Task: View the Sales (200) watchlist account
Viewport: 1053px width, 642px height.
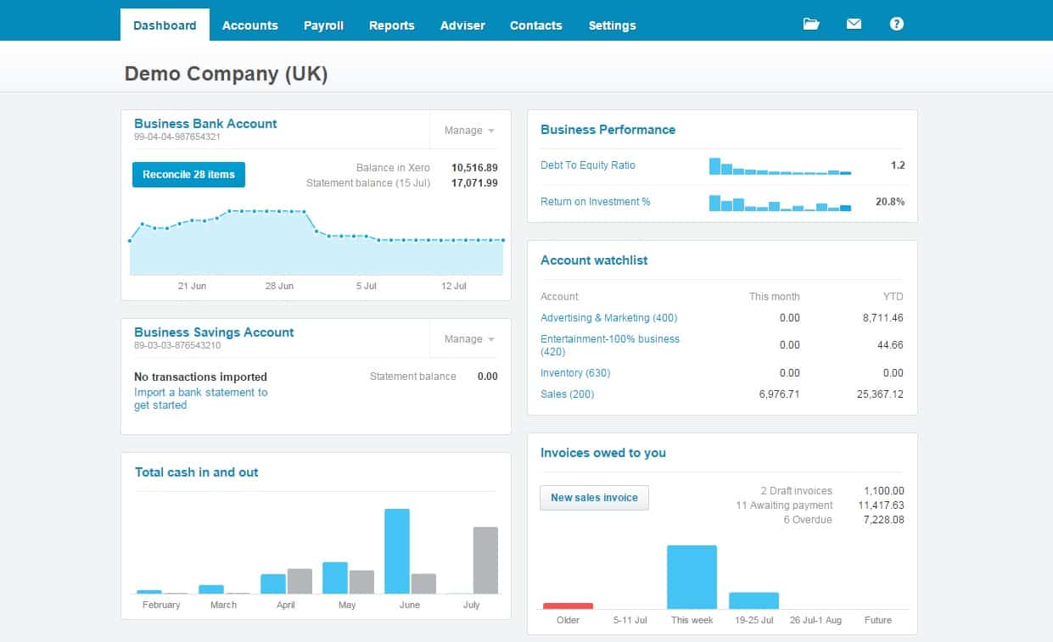Action: coord(569,394)
